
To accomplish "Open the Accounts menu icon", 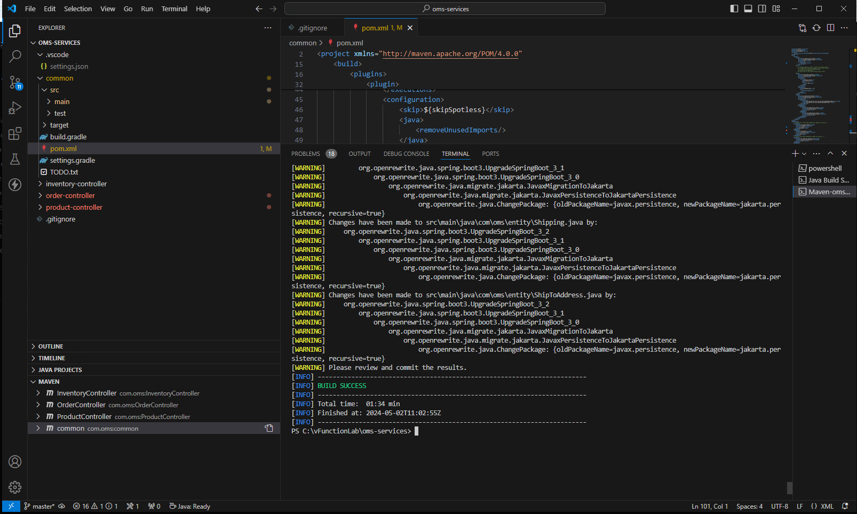I will click(x=15, y=462).
